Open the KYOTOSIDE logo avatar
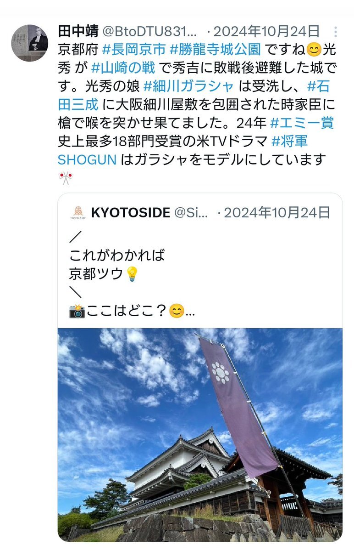Viewport: 354px width, 551px height. pos(78,213)
